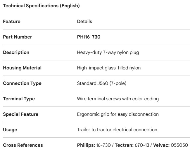Click the Trailer to tractor electrical connection text
The image size is (190, 152).
pos(117,130)
